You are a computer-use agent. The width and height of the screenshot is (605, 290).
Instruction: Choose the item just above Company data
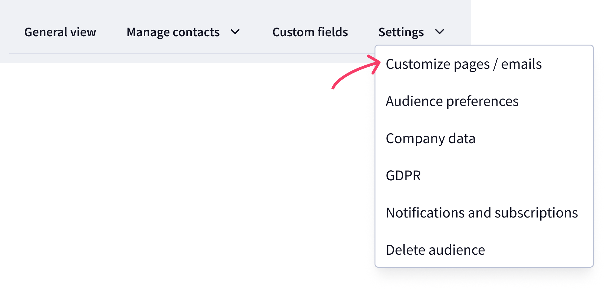click(452, 101)
